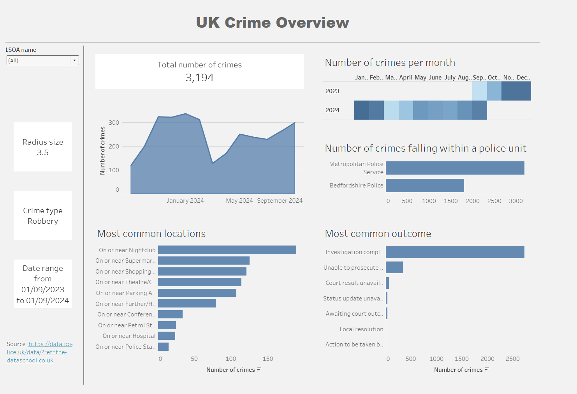Select the Court result unavailable bar
Viewport: 577px width, 394px height.
click(x=387, y=283)
